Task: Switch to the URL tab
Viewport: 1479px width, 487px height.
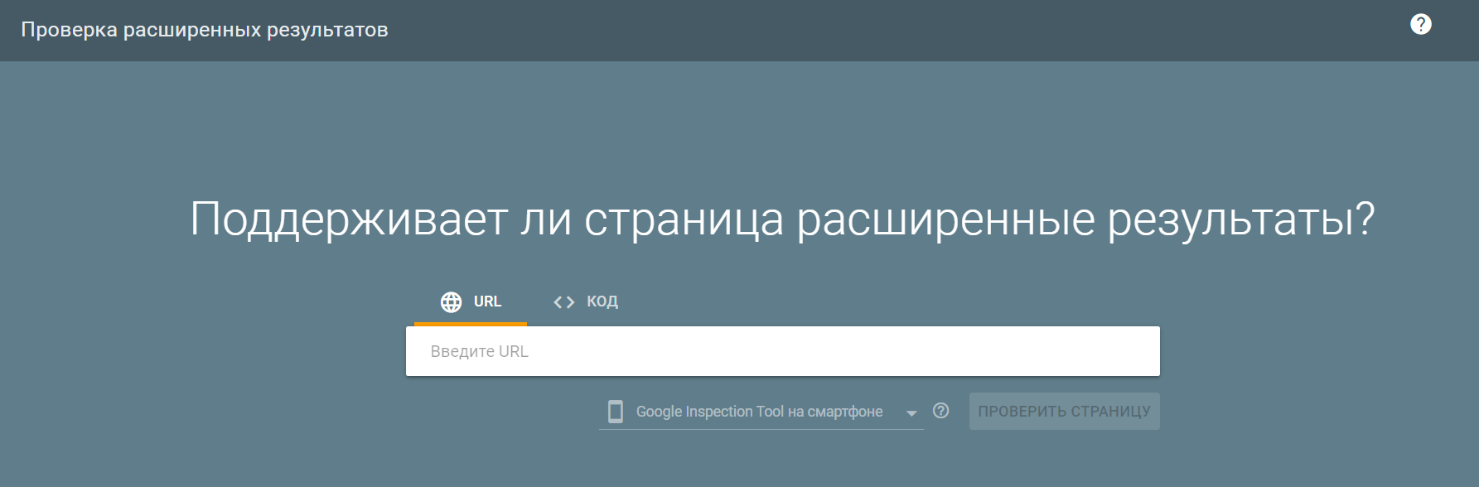Action: [471, 302]
